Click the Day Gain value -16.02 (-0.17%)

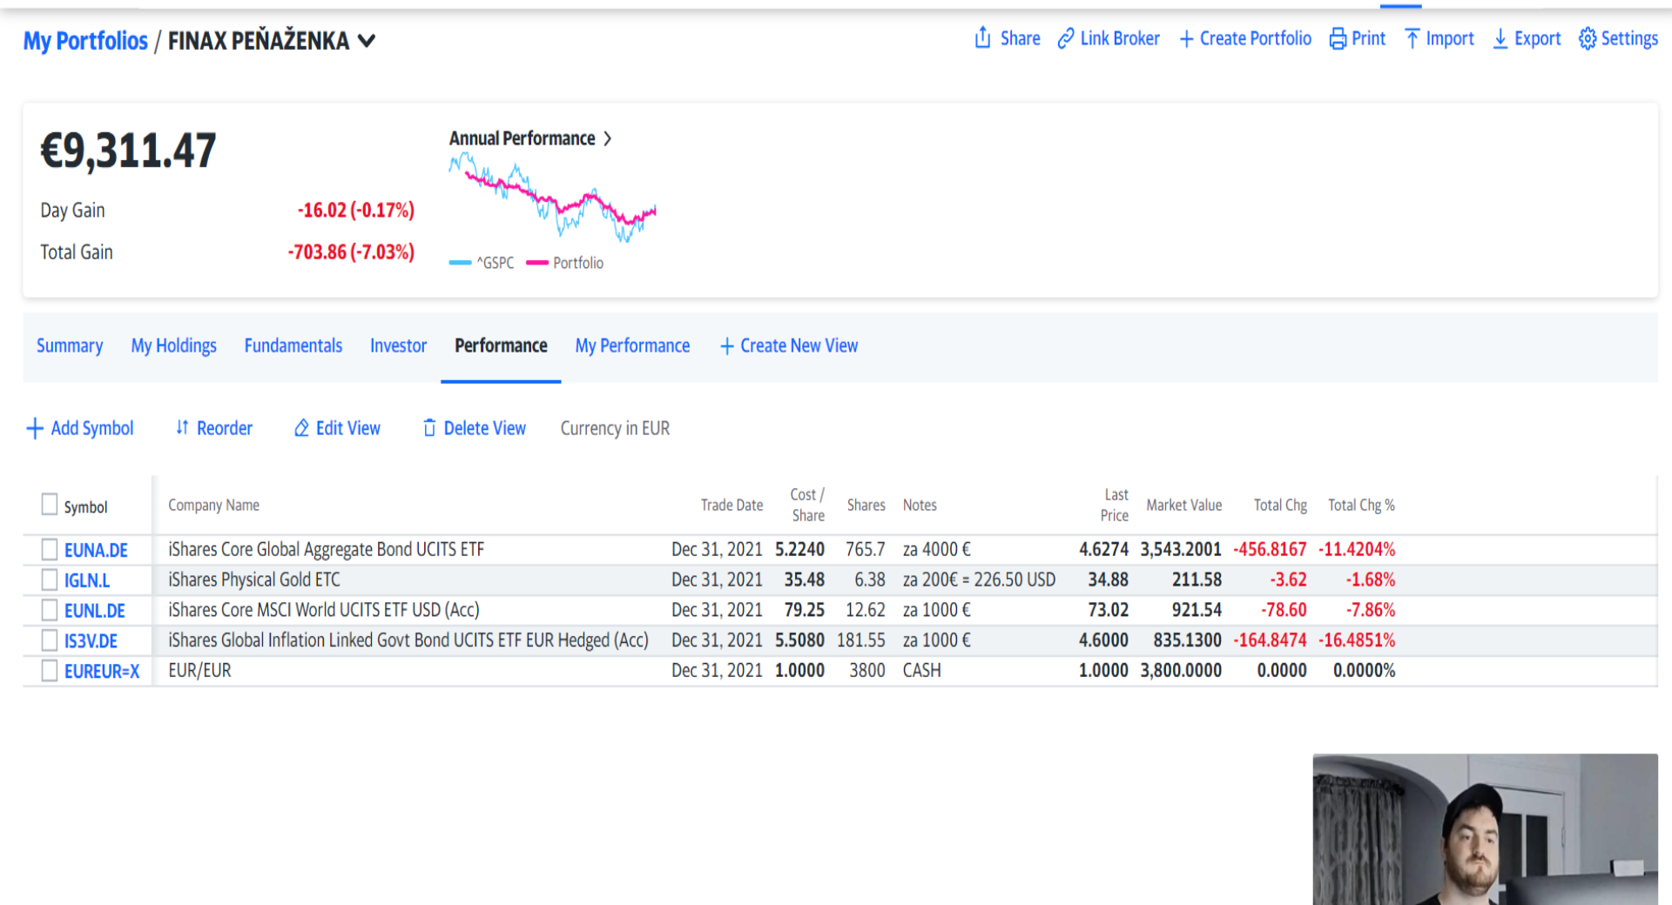(x=355, y=211)
